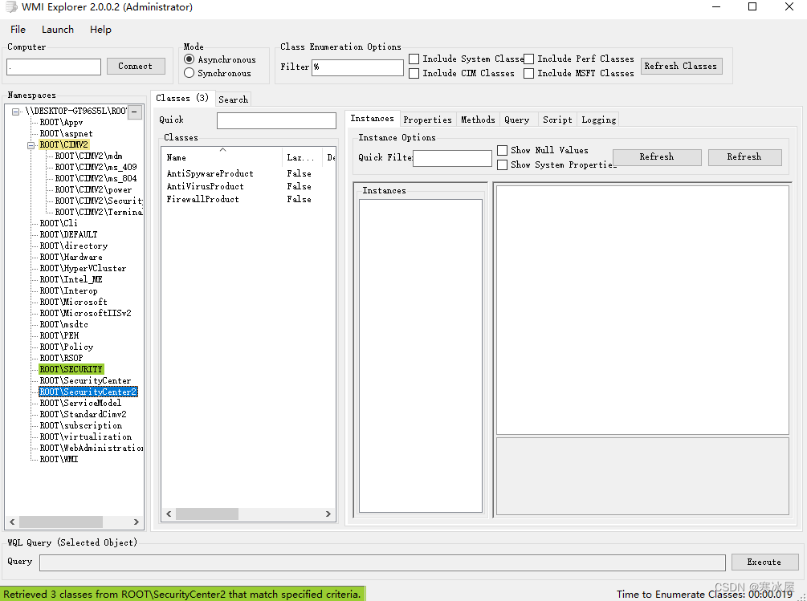This screenshot has height=601, width=807.
Task: Collapse the ROOT\CIMV2 namespace node
Action: click(x=31, y=145)
